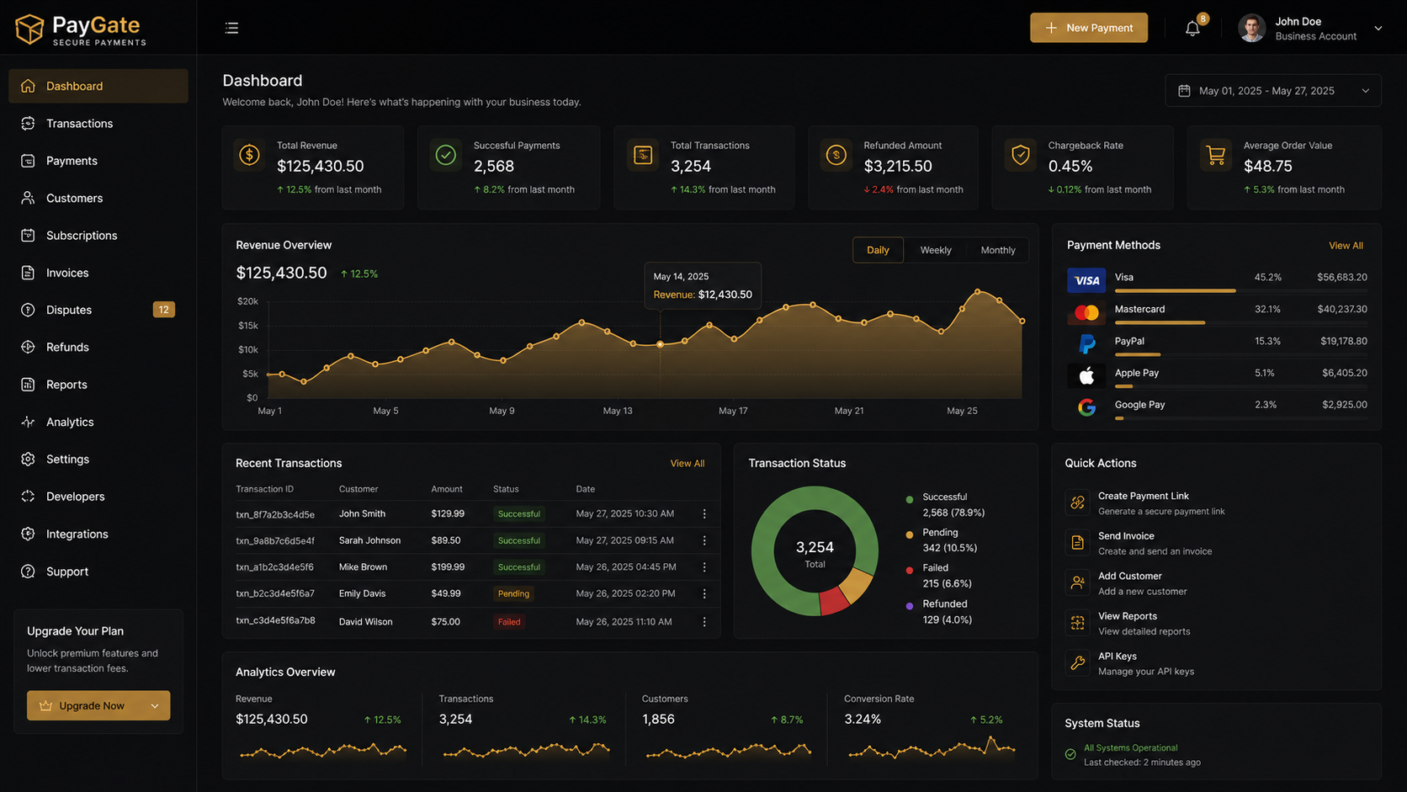Click the Total Revenue dollar icon
The width and height of the screenshot is (1407, 792).
(x=249, y=156)
